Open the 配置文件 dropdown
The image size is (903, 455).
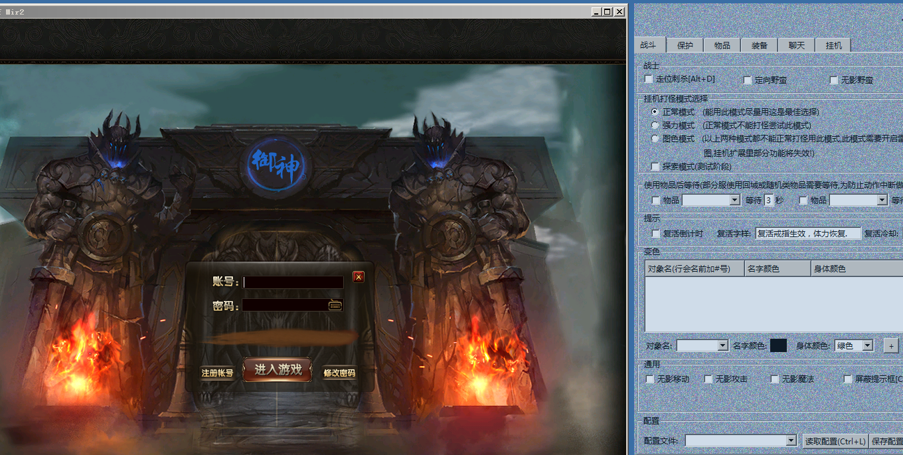(x=791, y=440)
